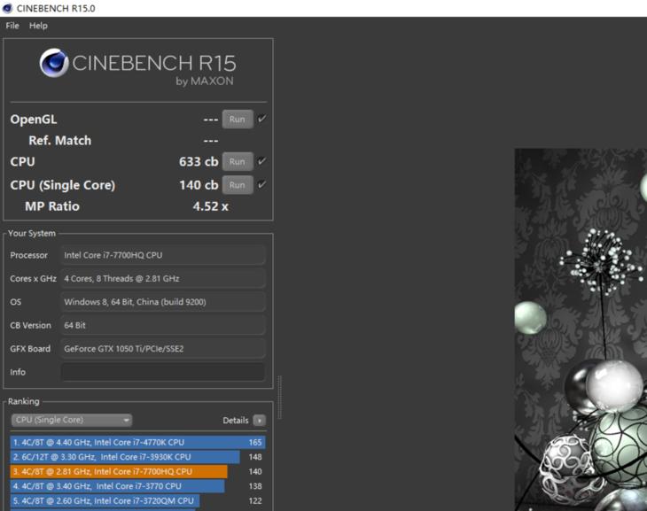Run the CPU benchmark test

[x=237, y=162]
